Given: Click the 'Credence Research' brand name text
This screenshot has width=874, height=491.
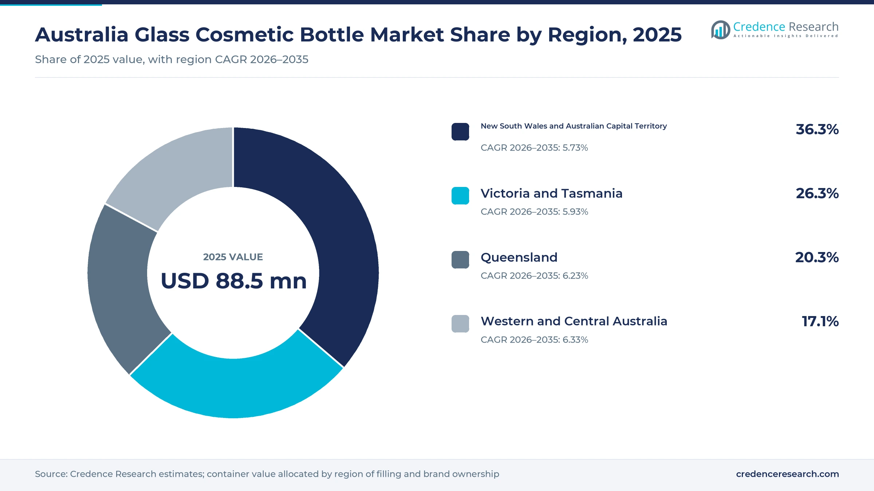Looking at the screenshot, I should click(x=786, y=27).
